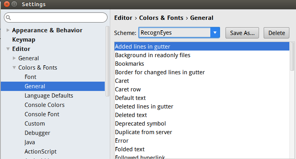Click the Save As... button
The height and width of the screenshot is (159, 296).
click(x=242, y=33)
